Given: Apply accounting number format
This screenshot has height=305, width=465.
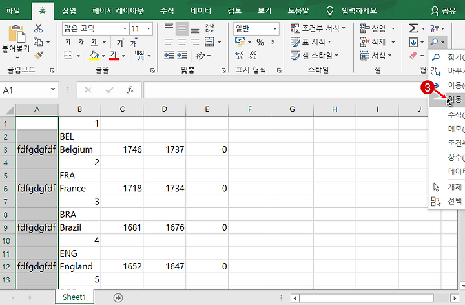Looking at the screenshot, I should [x=240, y=42].
